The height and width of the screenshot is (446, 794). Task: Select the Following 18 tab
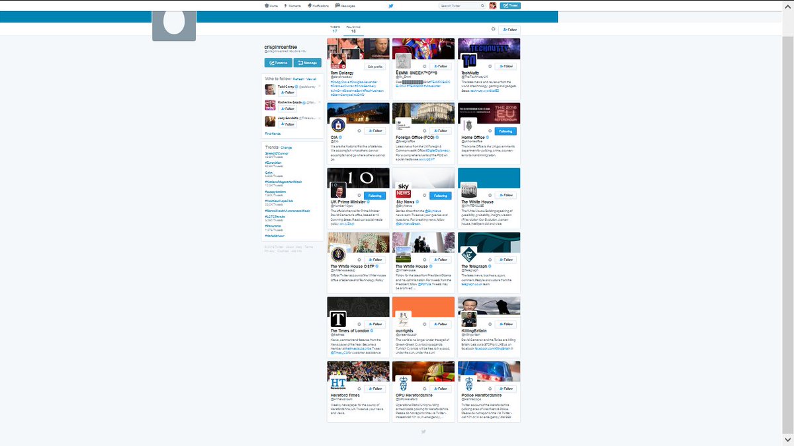[353, 29]
